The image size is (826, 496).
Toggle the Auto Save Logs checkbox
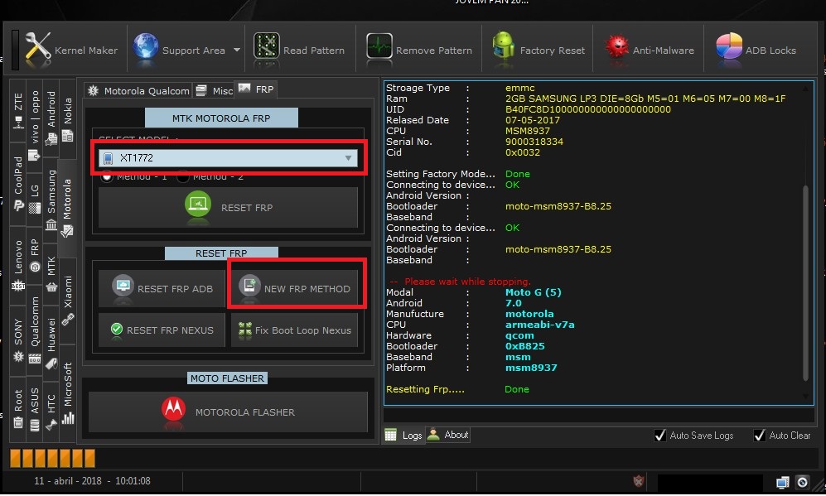pyautogui.click(x=660, y=436)
